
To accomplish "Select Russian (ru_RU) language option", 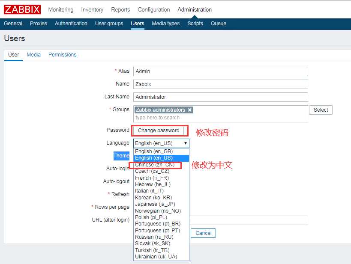I will pyautogui.click(x=161, y=237).
